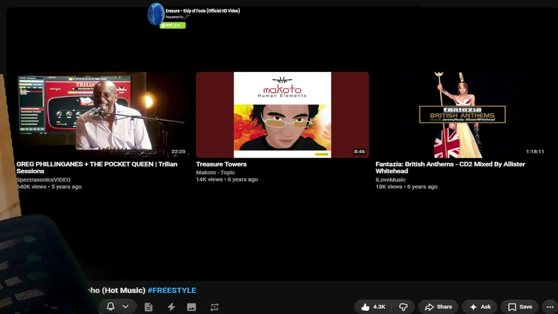Screen dimensions: 558x314
Task: Open the Makoto Human Elements thumbnail
Action: click(282, 115)
